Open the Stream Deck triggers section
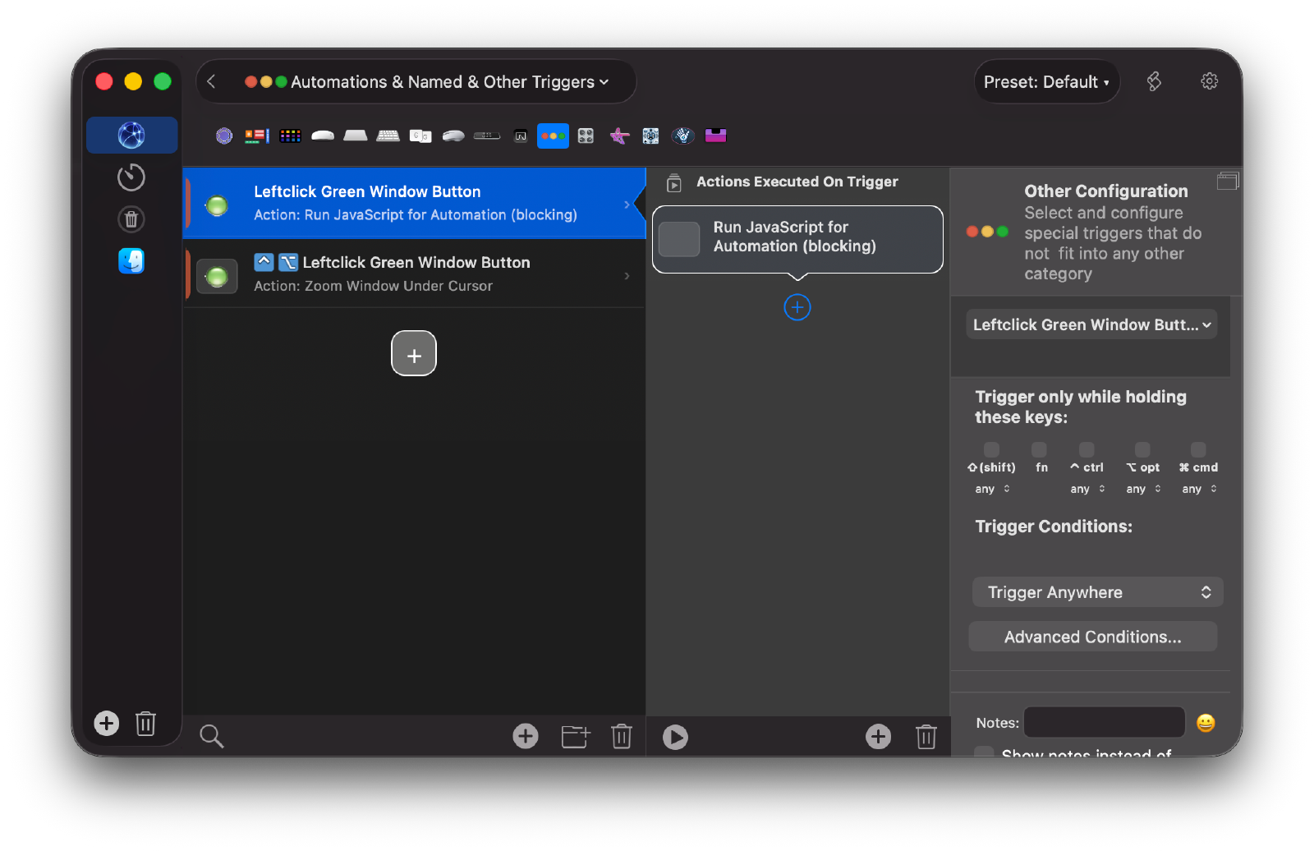 click(x=290, y=136)
